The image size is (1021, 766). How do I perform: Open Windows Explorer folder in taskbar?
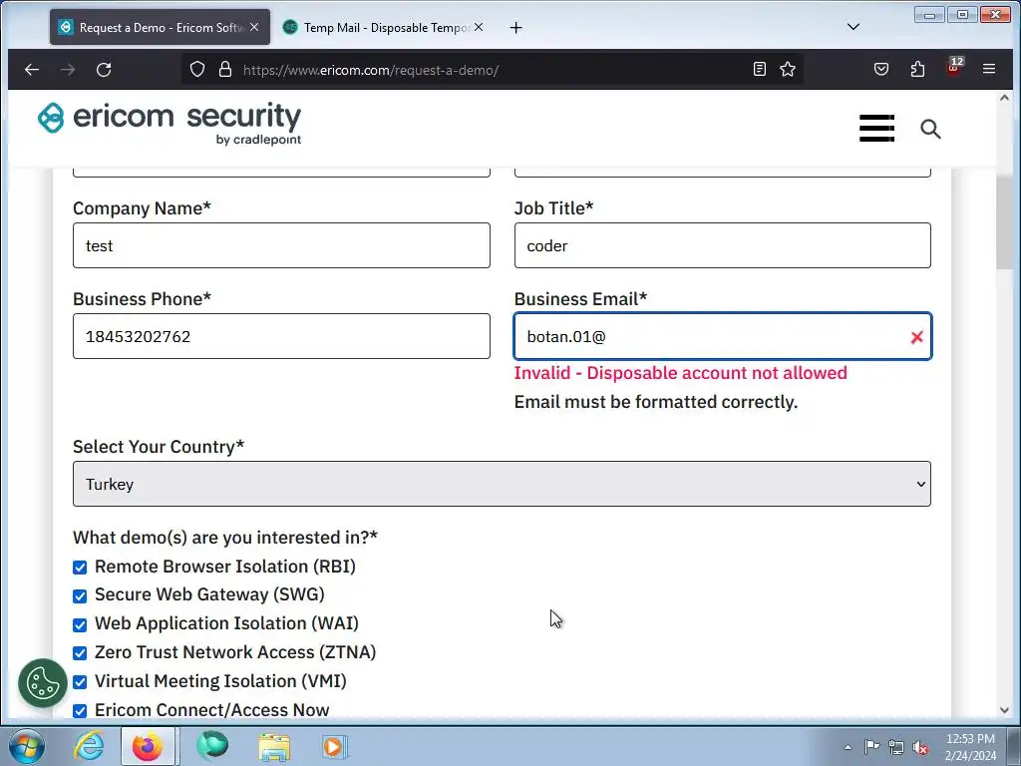click(274, 746)
